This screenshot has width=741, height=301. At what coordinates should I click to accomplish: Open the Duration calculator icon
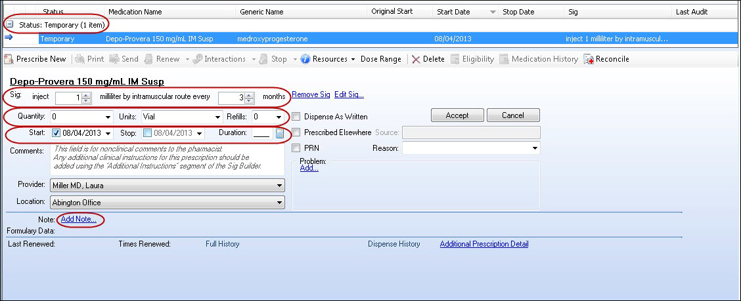280,133
